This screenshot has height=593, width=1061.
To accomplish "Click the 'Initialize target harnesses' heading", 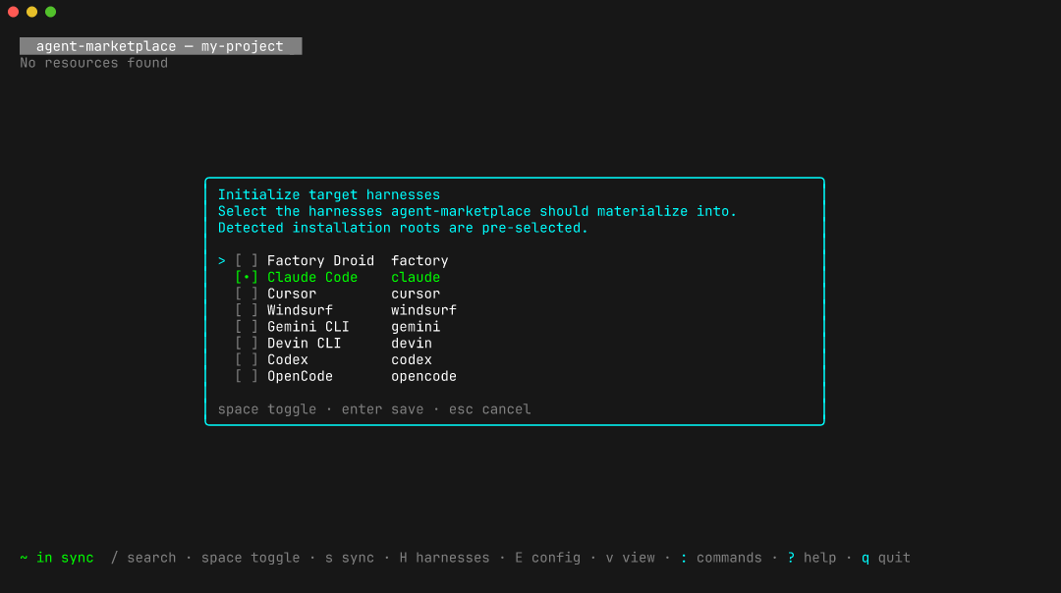I will pyautogui.click(x=329, y=194).
